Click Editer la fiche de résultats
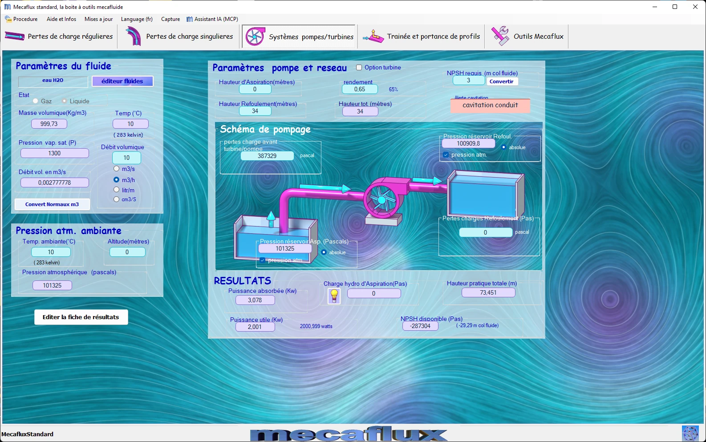Screen dimensions: 706x442 coord(81,317)
